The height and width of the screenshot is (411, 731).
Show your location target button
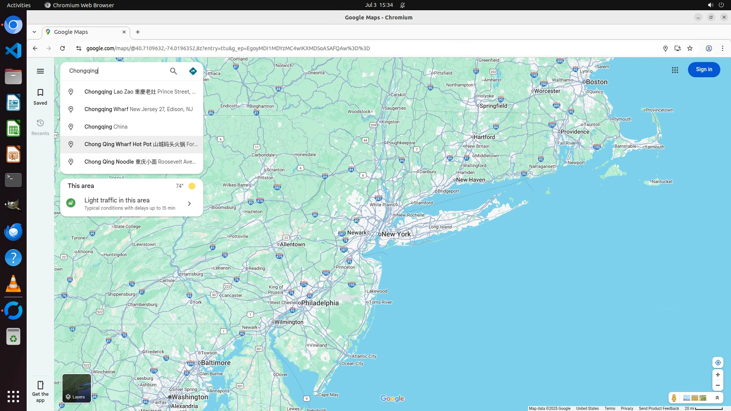[718, 363]
